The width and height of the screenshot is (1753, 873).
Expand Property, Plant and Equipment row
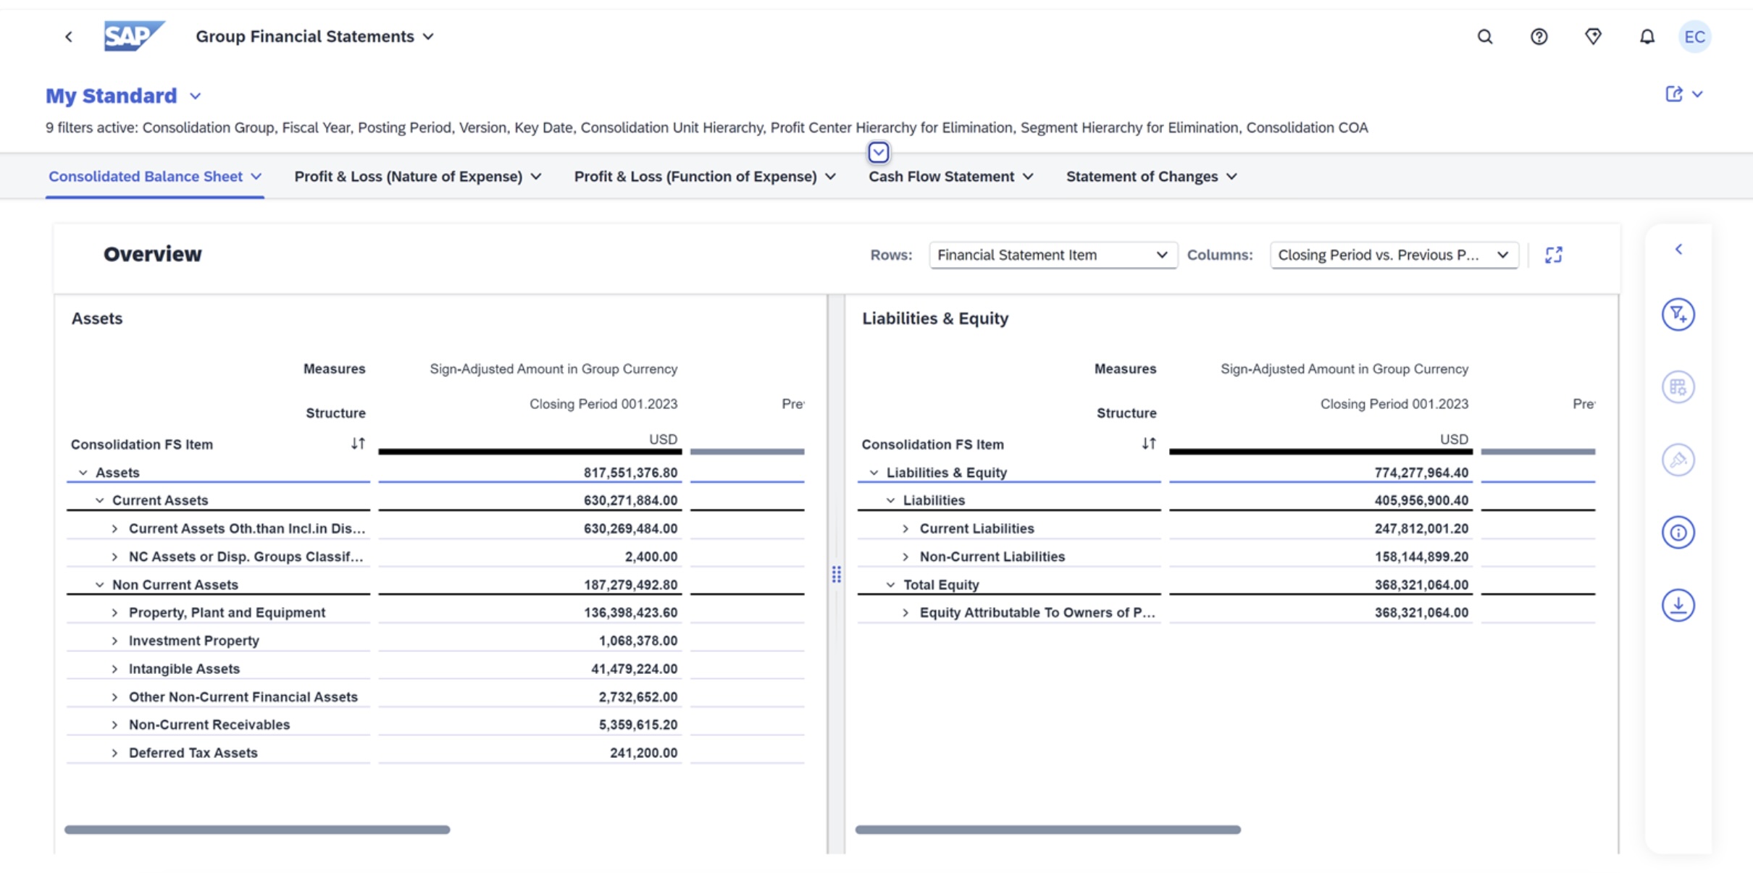[x=114, y=613]
